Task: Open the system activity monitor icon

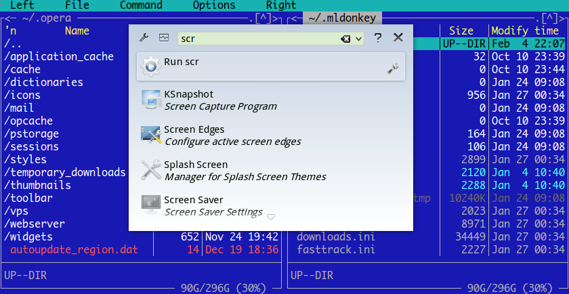Action: click(x=164, y=38)
